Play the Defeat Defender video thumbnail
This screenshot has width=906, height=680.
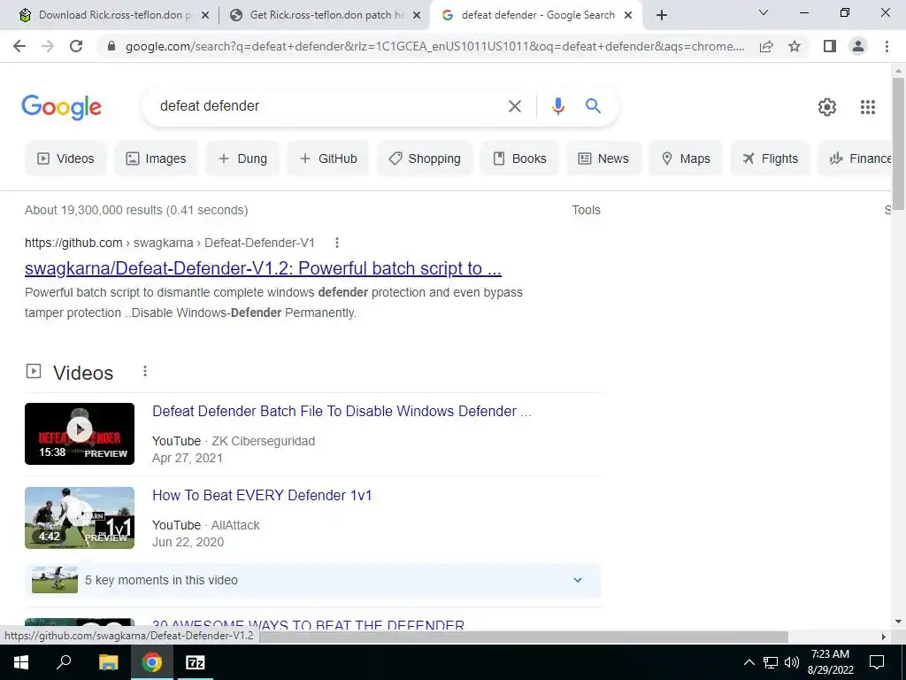pyautogui.click(x=80, y=434)
